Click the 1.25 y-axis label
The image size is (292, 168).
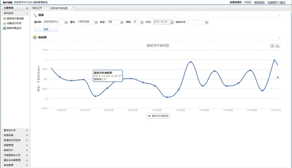coord(45,50)
